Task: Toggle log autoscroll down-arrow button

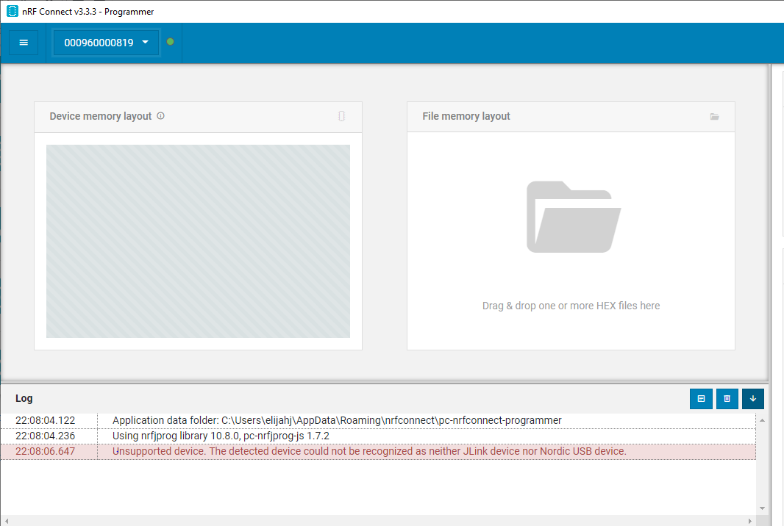Action: [753, 399]
